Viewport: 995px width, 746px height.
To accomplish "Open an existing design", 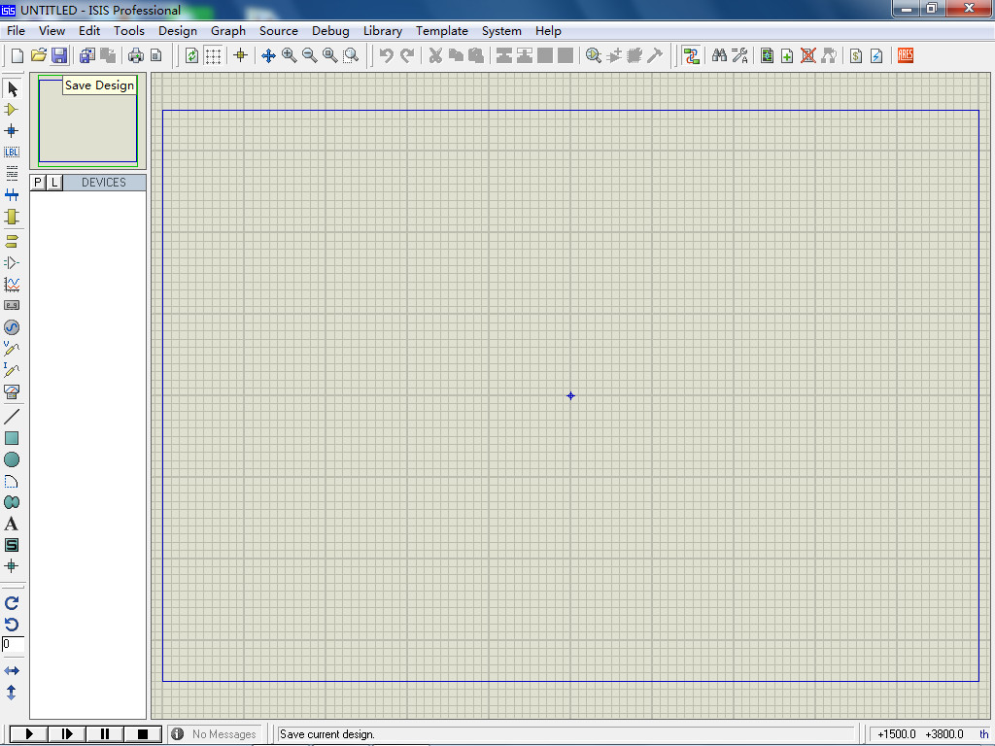I will coord(39,55).
